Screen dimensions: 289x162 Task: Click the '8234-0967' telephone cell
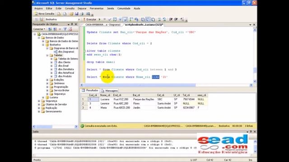(189, 108)
